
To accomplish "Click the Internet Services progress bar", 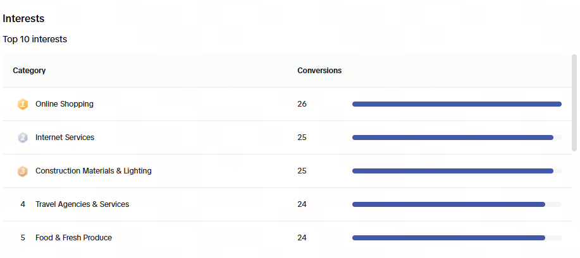I will 457,138.
